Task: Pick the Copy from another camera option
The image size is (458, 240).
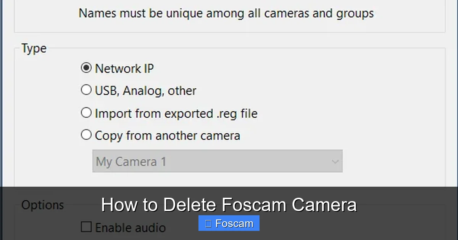Action: click(85, 134)
